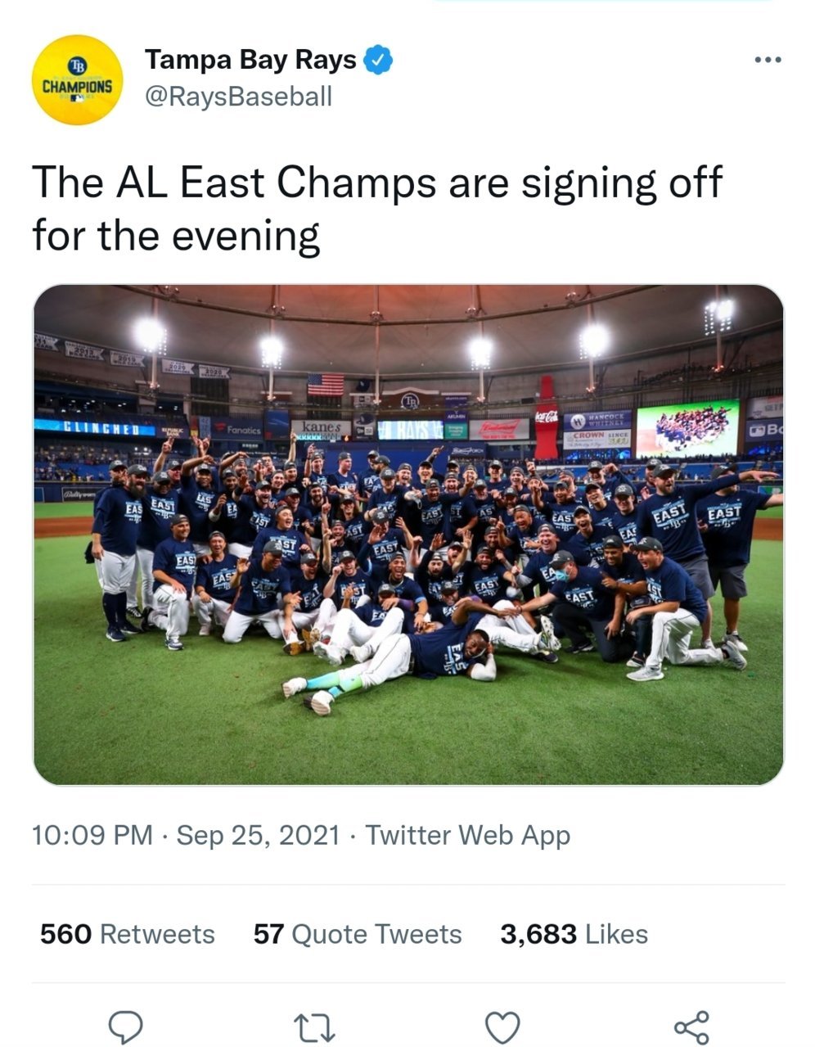The image size is (815, 1047).
Task: Click the Sep 25, 2021 date
Action: [258, 835]
